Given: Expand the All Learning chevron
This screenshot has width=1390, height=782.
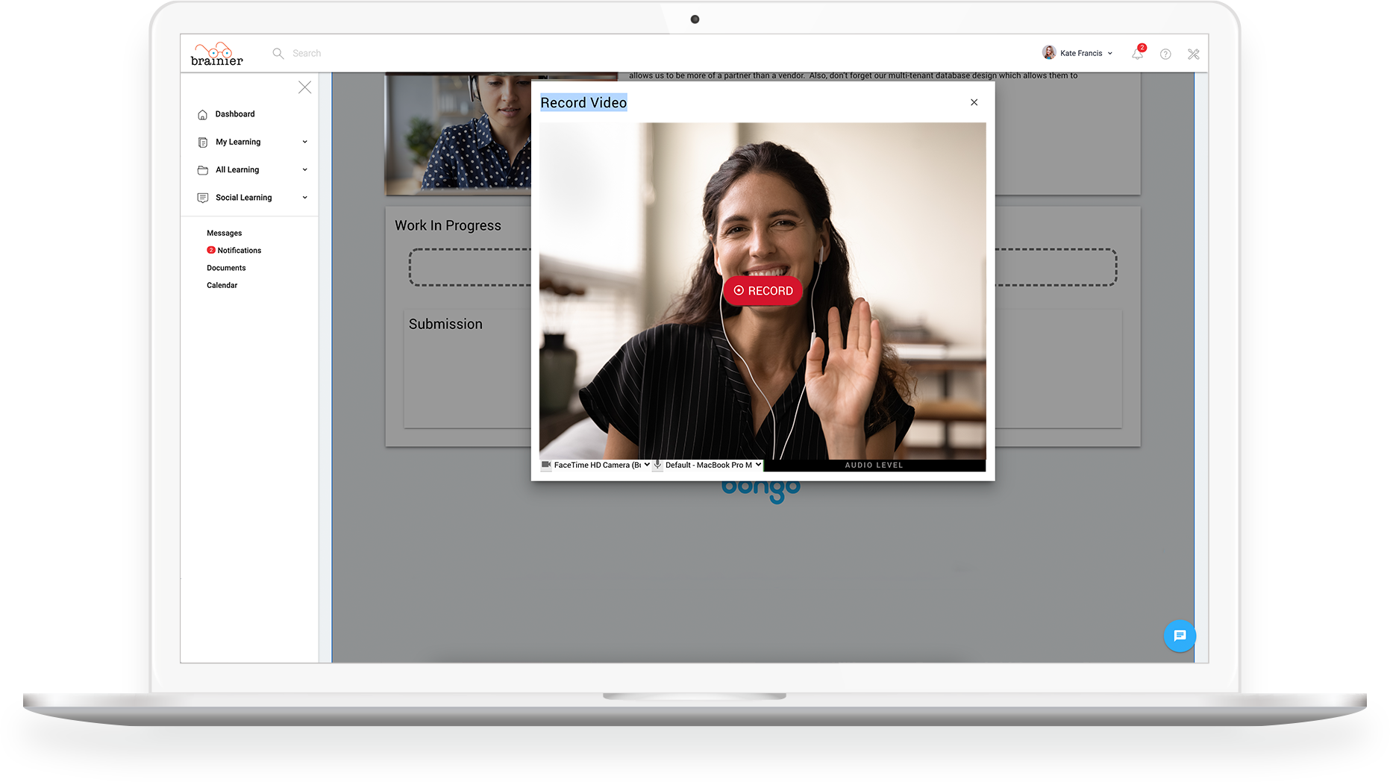Looking at the screenshot, I should 304,170.
